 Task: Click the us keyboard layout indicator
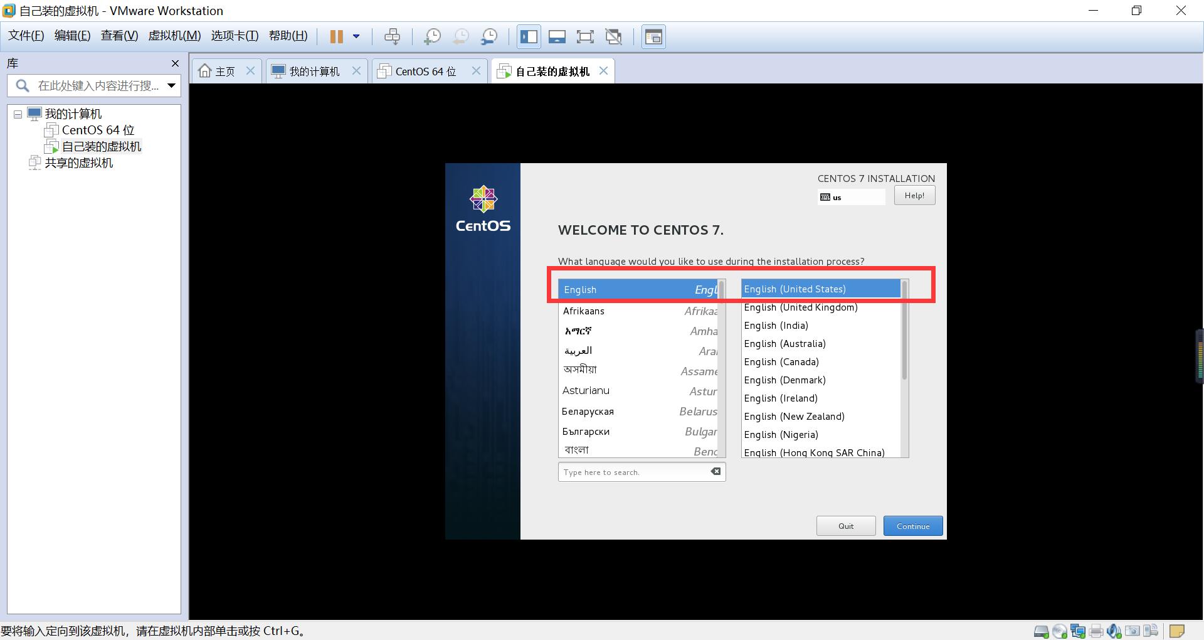click(851, 197)
